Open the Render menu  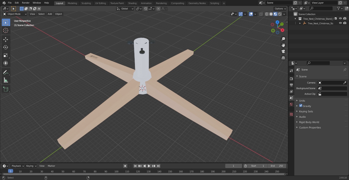click(x=26, y=3)
